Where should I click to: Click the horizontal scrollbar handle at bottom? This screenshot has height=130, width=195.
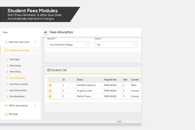point(119,122)
